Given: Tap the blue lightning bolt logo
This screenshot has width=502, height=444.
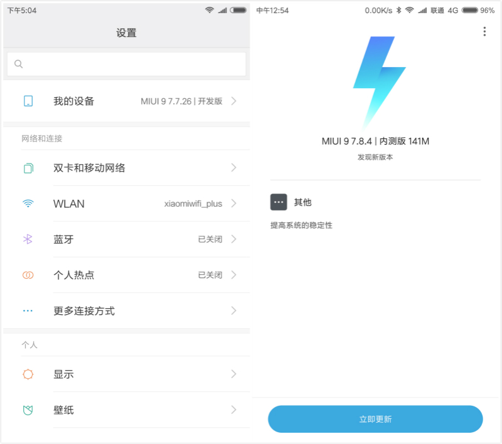Looking at the screenshot, I should (380, 83).
